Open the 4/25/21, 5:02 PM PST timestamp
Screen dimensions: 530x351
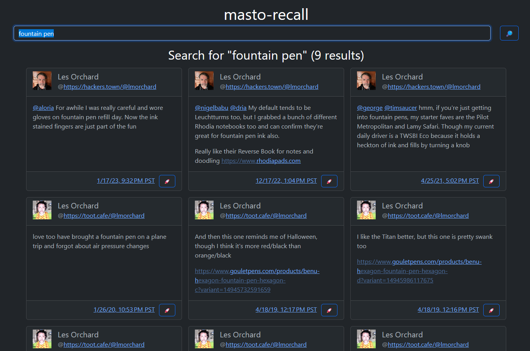(x=450, y=181)
